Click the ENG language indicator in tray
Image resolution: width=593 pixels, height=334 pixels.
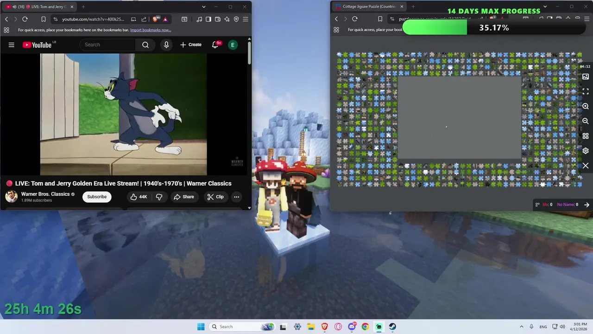coord(543,327)
